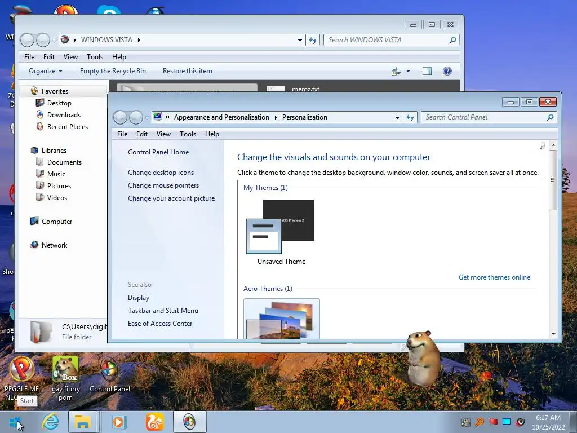Click the cyan monitor tray icon

pyautogui.click(x=507, y=422)
